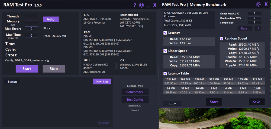Click the Windows 11 Pro OS text
This screenshot has height=129, width=271.
133,67
